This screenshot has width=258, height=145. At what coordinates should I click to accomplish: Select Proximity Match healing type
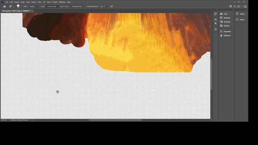77,6
